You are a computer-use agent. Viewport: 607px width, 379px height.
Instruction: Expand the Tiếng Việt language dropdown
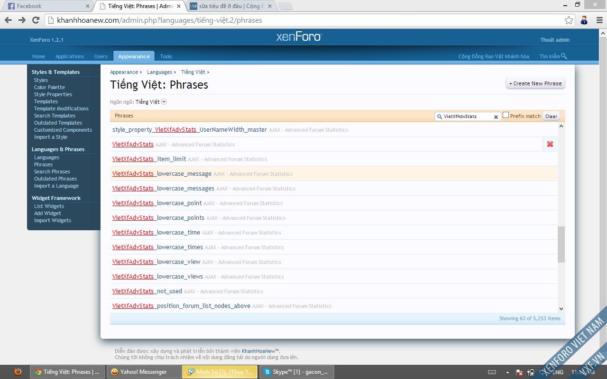tap(164, 102)
